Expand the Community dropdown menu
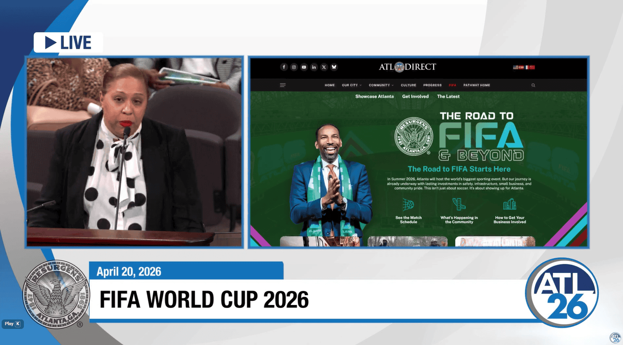The image size is (623, 345). click(381, 85)
